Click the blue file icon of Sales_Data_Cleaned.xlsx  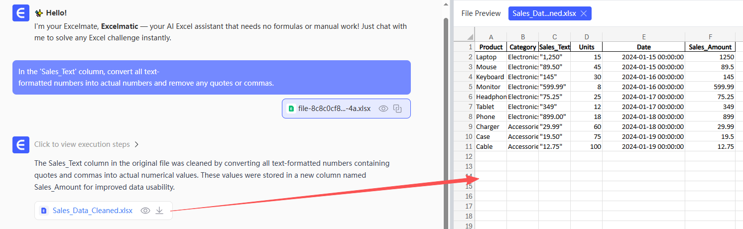44,211
